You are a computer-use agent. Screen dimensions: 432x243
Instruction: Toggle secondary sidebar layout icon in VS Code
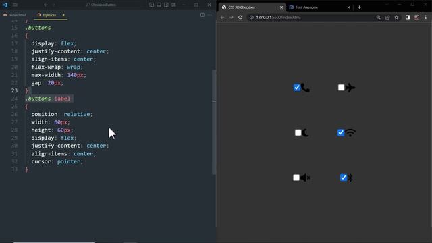pos(166,5)
